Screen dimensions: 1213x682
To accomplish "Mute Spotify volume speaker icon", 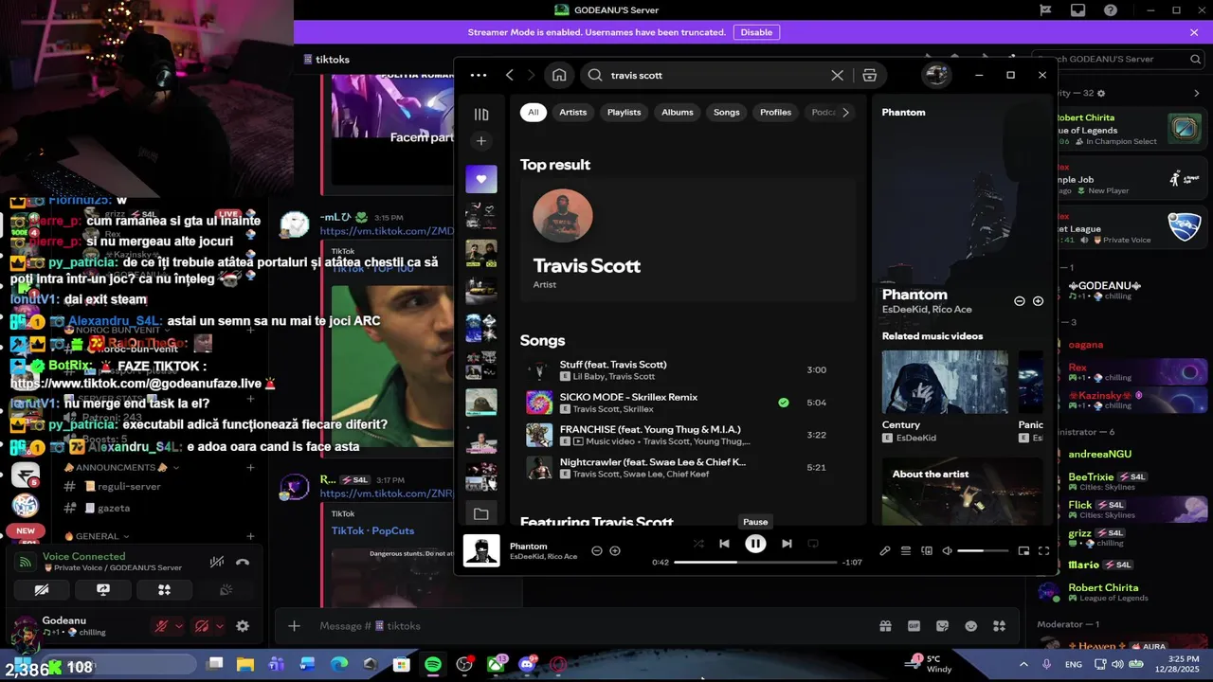I will 947,551.
